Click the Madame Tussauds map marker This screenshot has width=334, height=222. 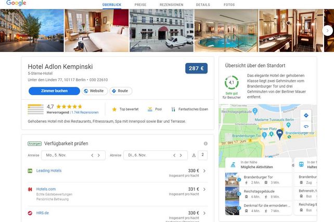[x=288, y=125]
